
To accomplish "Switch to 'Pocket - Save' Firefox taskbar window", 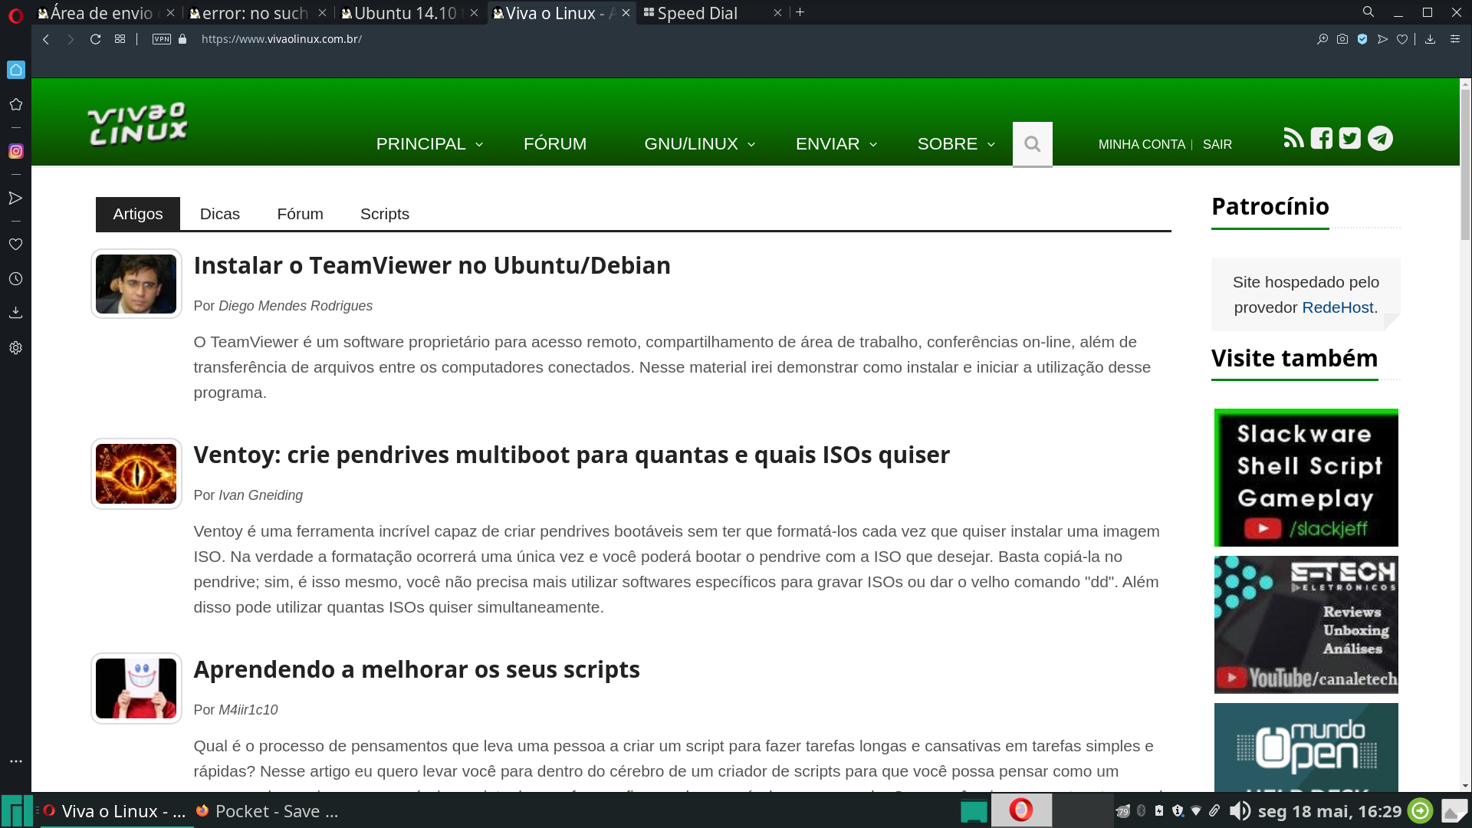I will (267, 811).
